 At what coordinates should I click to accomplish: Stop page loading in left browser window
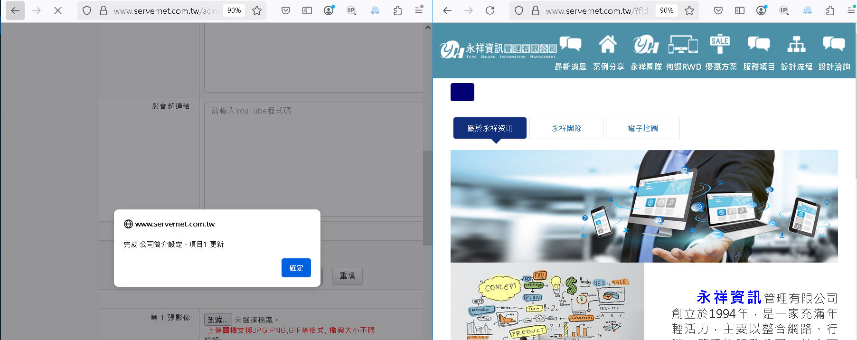[x=58, y=10]
